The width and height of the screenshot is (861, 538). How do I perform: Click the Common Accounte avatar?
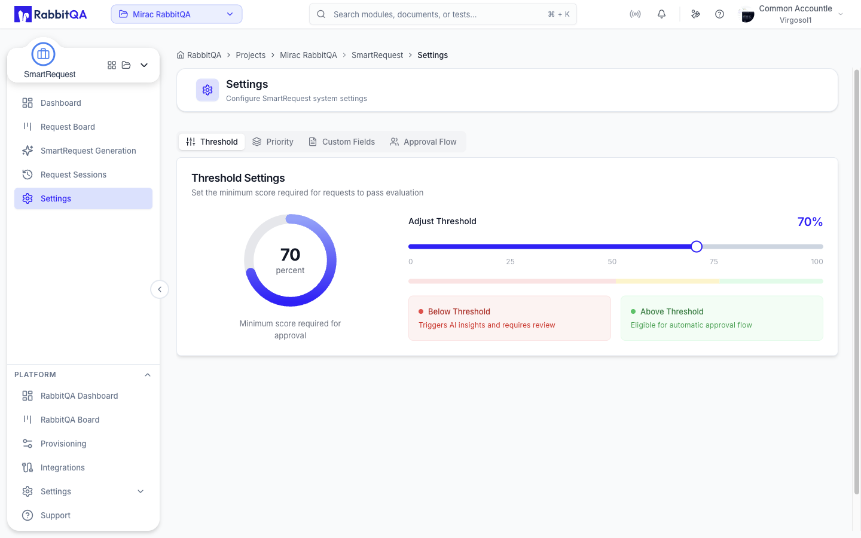746,15
